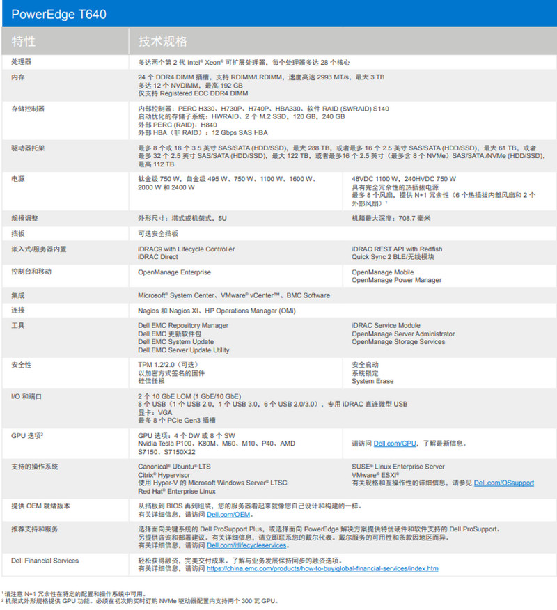Screen dimensions: 557x610
Task: Select the 驱动器托架 row label
Action: pos(28,148)
